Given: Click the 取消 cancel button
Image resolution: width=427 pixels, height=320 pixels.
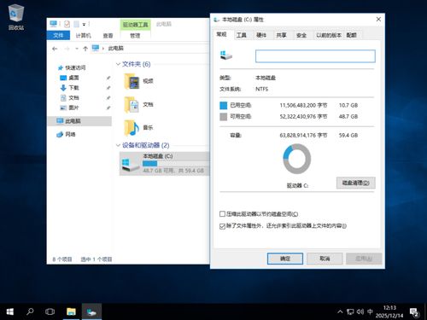Looking at the screenshot, I should (x=325, y=259).
